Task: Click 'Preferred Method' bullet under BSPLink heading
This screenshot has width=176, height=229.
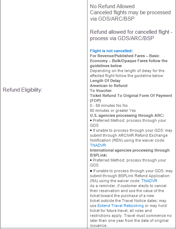Action: [128, 163]
